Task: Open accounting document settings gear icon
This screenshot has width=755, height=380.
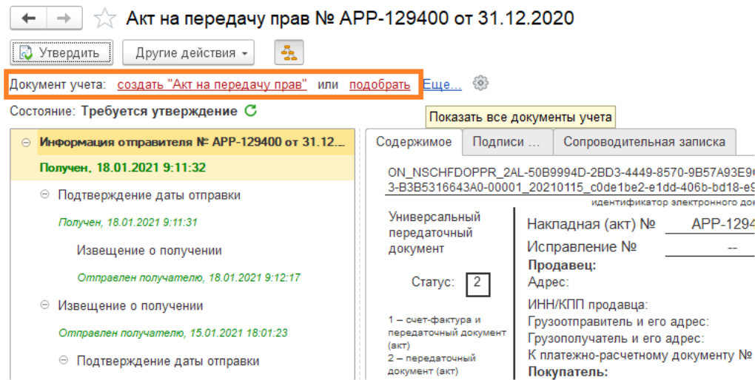Action: coord(480,83)
